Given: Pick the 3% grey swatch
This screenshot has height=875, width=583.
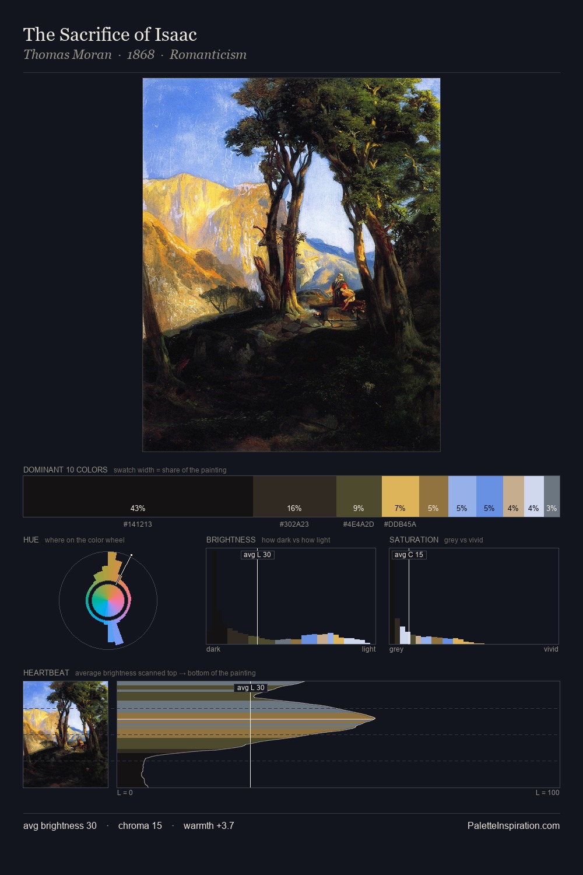Looking at the screenshot, I should pyautogui.click(x=552, y=496).
